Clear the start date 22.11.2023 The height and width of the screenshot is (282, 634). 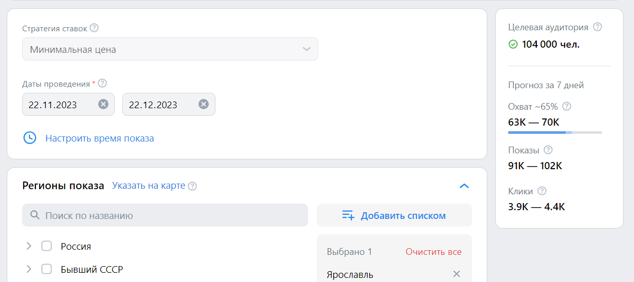point(103,105)
